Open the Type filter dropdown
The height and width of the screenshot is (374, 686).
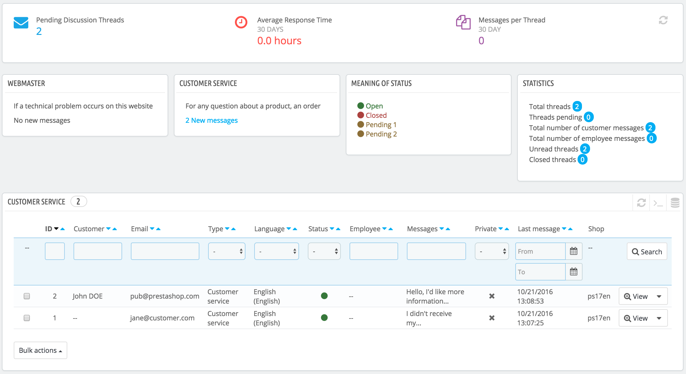(x=226, y=251)
